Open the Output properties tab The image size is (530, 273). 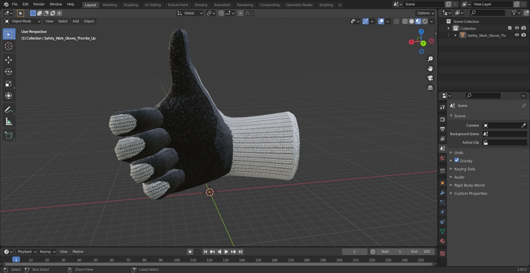(442, 129)
